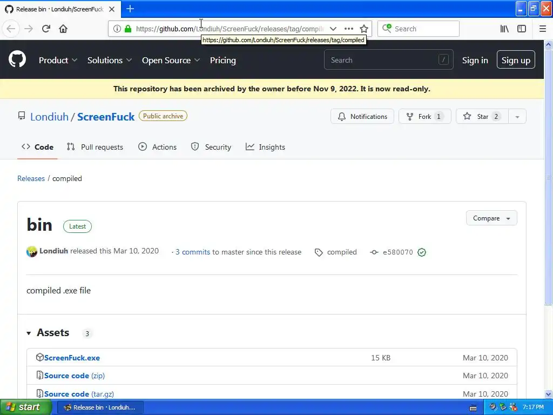This screenshot has height=415, width=553.
Task: Fork the repository with Fork button
Action: [424, 117]
